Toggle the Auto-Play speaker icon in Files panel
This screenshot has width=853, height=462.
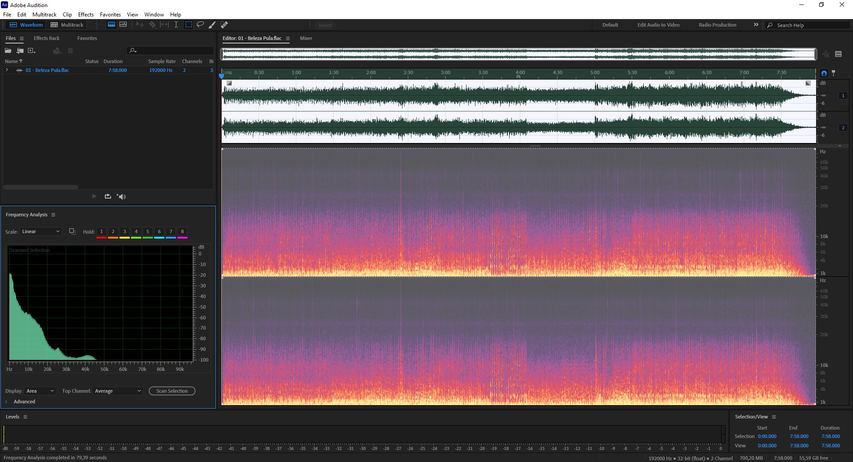point(121,196)
